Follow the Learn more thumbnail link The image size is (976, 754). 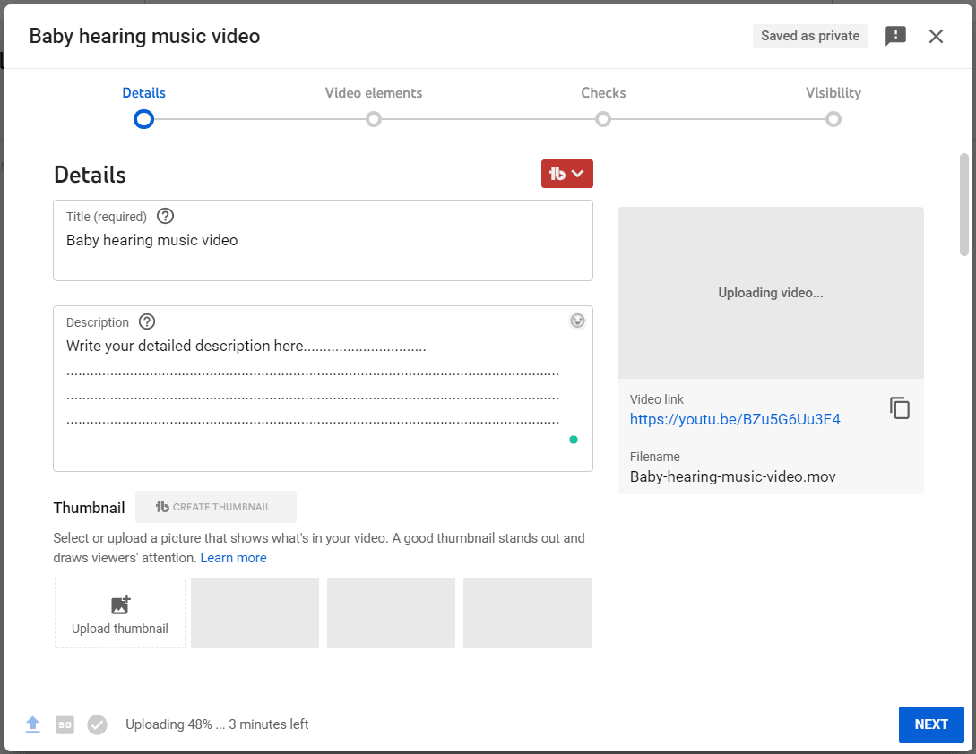coord(233,558)
